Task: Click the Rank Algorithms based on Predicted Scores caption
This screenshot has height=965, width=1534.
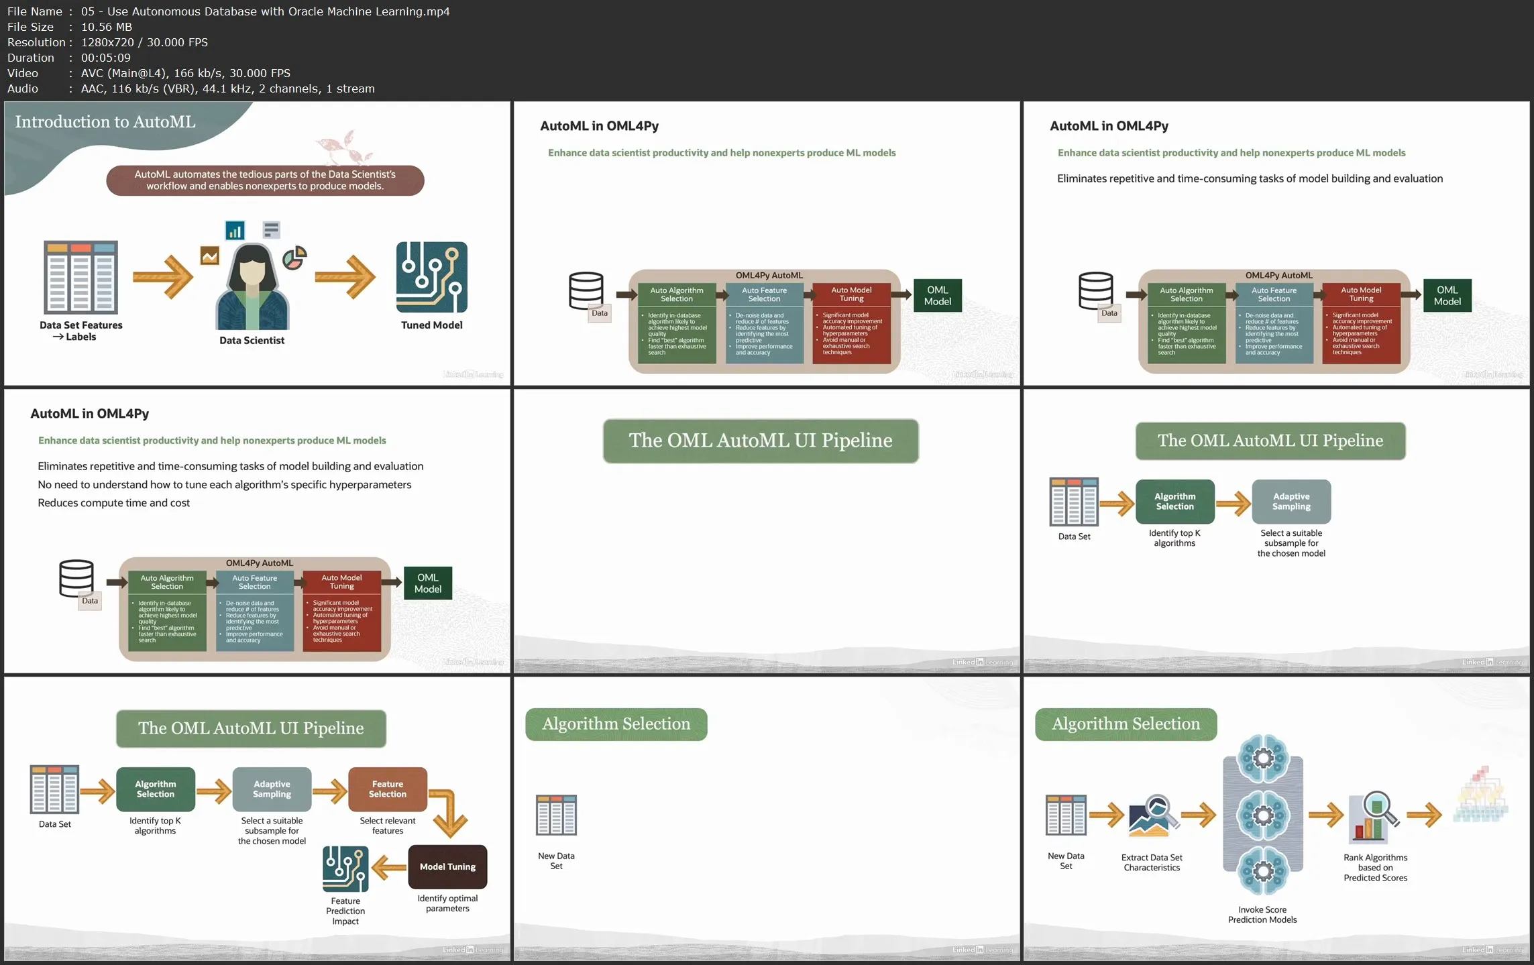Action: click(1376, 867)
